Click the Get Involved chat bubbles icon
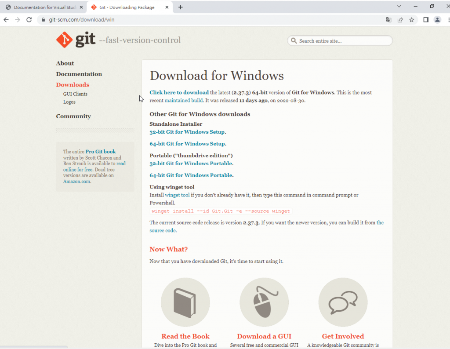 pos(343,302)
